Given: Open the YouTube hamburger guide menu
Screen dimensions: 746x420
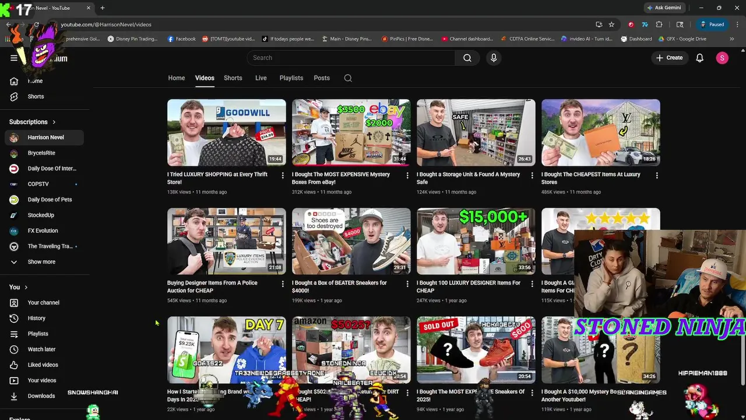Looking at the screenshot, I should [x=14, y=58].
